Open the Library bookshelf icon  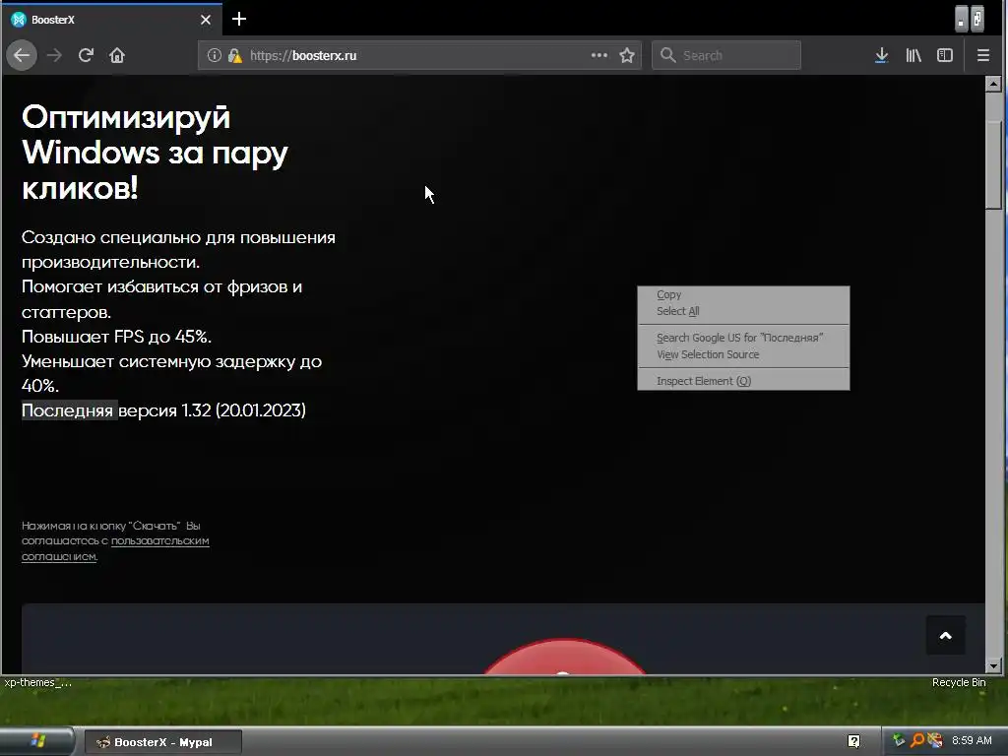click(x=913, y=55)
